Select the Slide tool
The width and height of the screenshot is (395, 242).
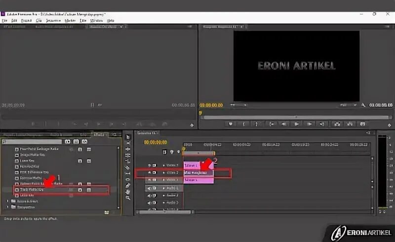point(128,179)
